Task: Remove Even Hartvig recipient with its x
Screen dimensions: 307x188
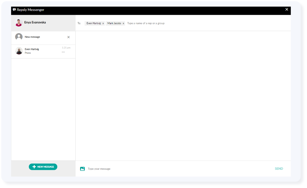Action: click(103, 23)
